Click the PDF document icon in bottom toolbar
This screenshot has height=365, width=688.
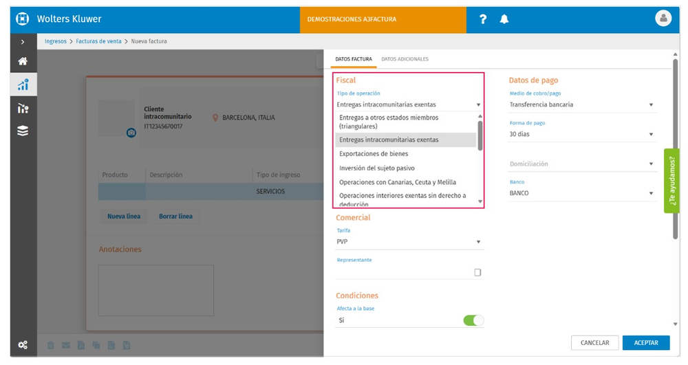81,345
